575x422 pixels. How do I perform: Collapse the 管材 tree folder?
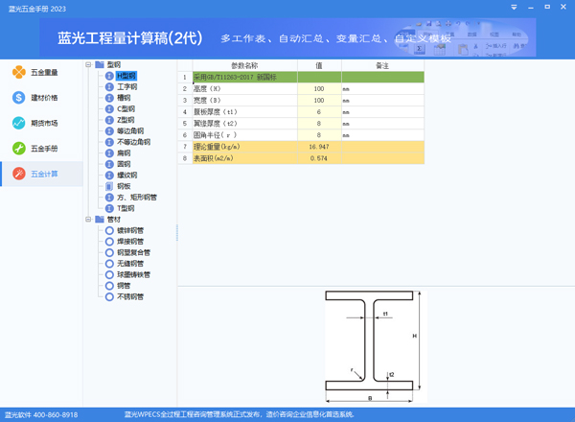tap(88, 220)
